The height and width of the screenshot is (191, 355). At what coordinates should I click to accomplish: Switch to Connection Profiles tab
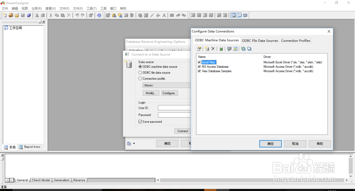(x=295, y=41)
